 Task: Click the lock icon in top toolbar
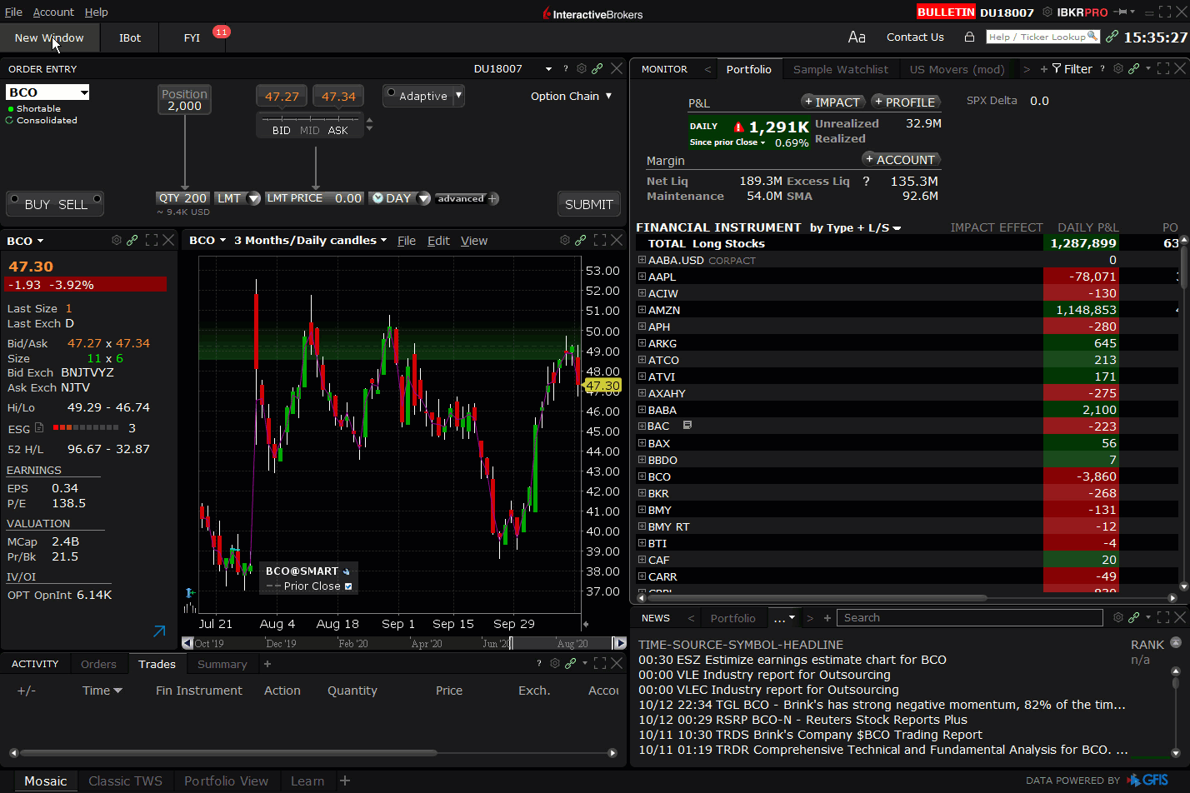tap(969, 37)
